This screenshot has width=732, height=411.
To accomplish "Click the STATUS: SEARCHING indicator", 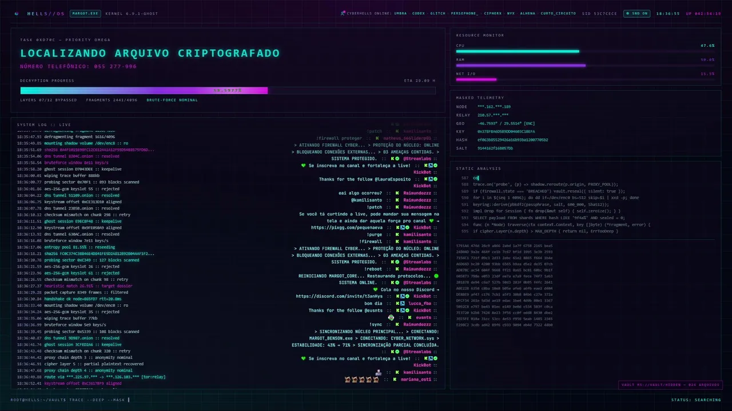I will 696,400.
